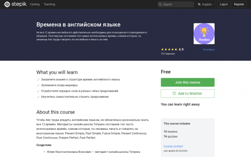Image resolution: width=251 pixels, height=157 pixels.
Task: Open the Course content link
Action: 173,146
